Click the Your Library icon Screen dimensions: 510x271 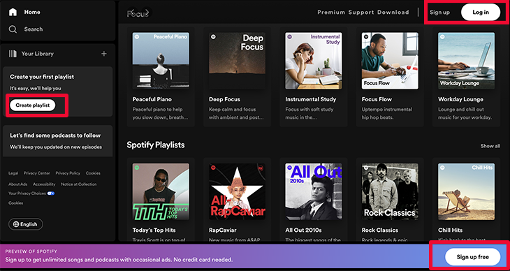click(13, 54)
